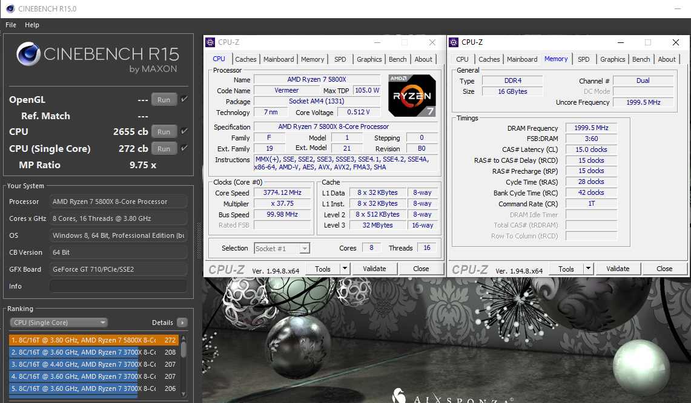This screenshot has width=691, height=403.
Task: Click DRAM Frequency value 1999.5 MHz
Action: [591, 128]
